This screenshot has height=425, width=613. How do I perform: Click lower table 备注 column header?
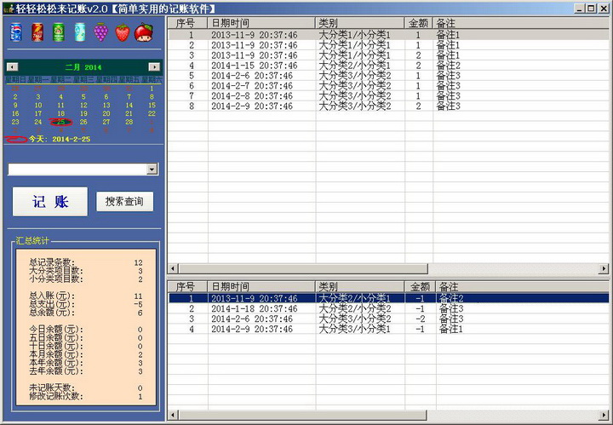pyautogui.click(x=522, y=286)
